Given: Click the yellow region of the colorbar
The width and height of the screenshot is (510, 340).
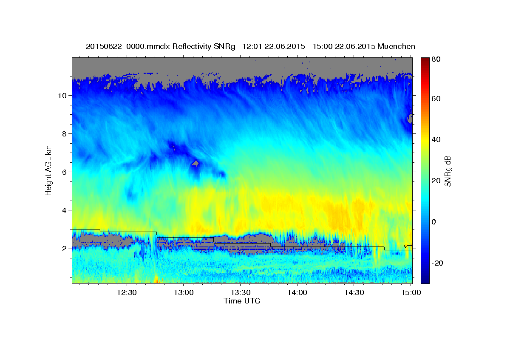Looking at the screenshot, I should click(x=425, y=140).
